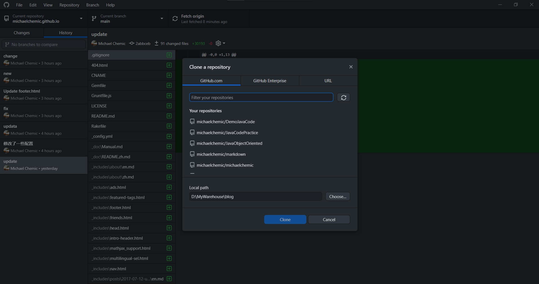Click the current branch icon
Image resolution: width=539 pixels, height=284 pixels.
point(94,19)
